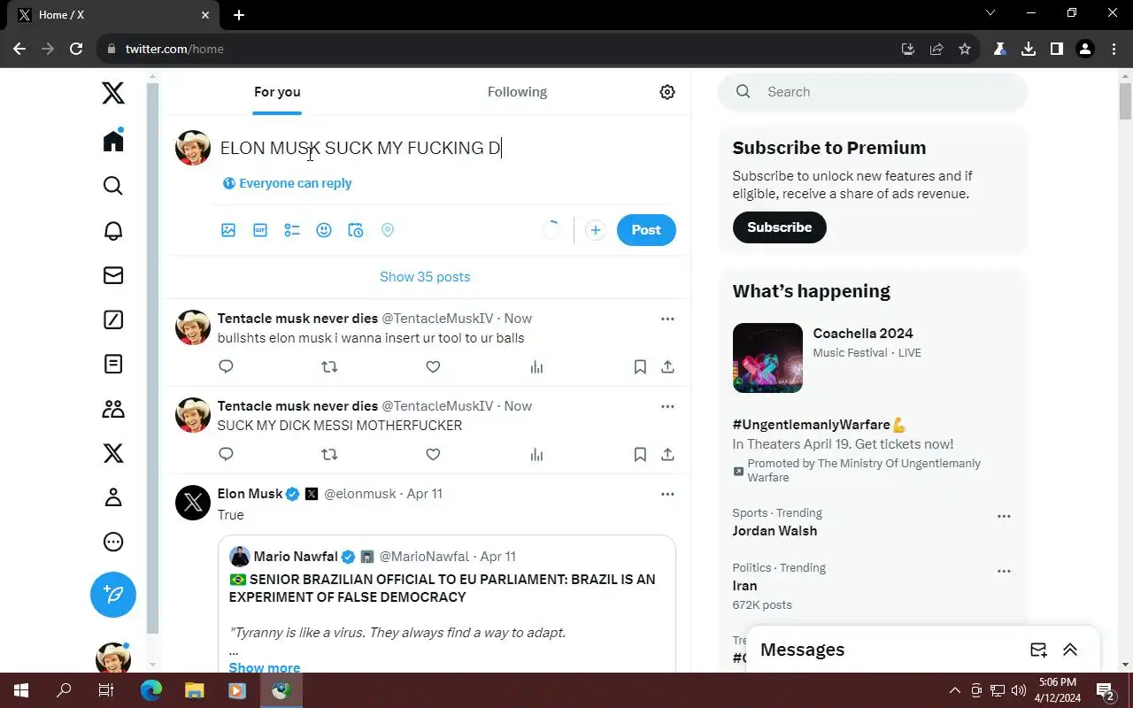The width and height of the screenshot is (1133, 708).
Task: Click the X logo at top of sidebar
Action: point(113,93)
